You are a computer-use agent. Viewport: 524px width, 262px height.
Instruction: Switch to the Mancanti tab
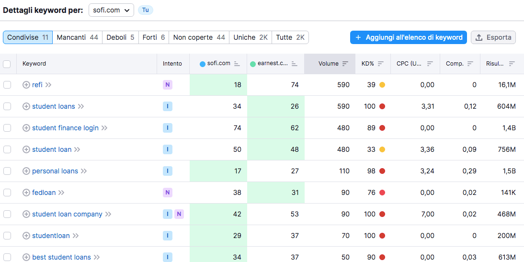(77, 37)
